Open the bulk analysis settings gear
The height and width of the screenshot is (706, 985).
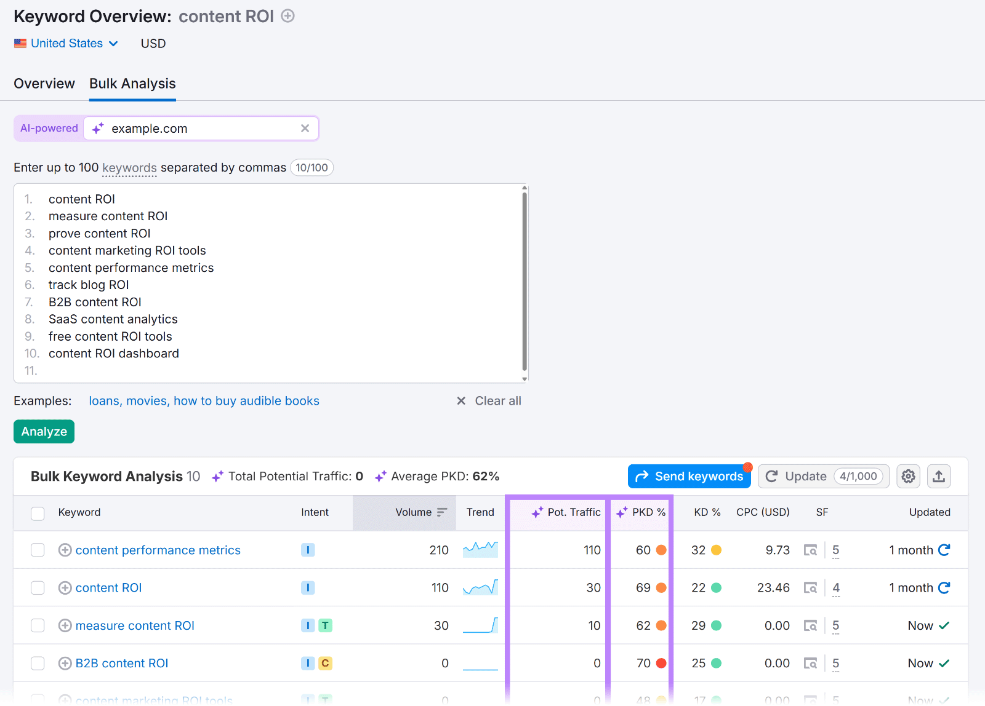(x=907, y=476)
